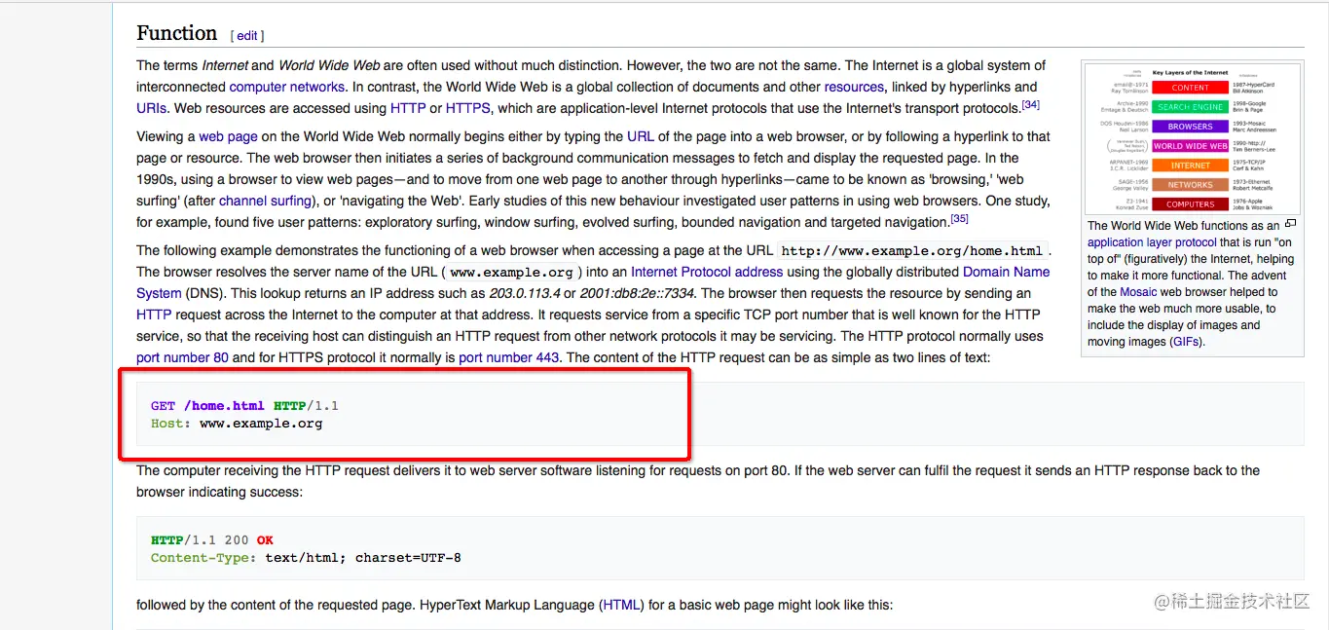Open the GIFs link in the caption
1329x630 pixels.
[1185, 342]
